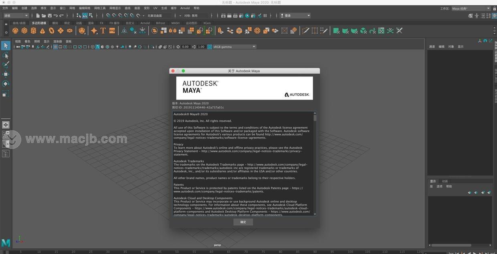Open the 登录 sign-in dropdown
Viewport: 497px width, 254px height.
[x=295, y=16]
